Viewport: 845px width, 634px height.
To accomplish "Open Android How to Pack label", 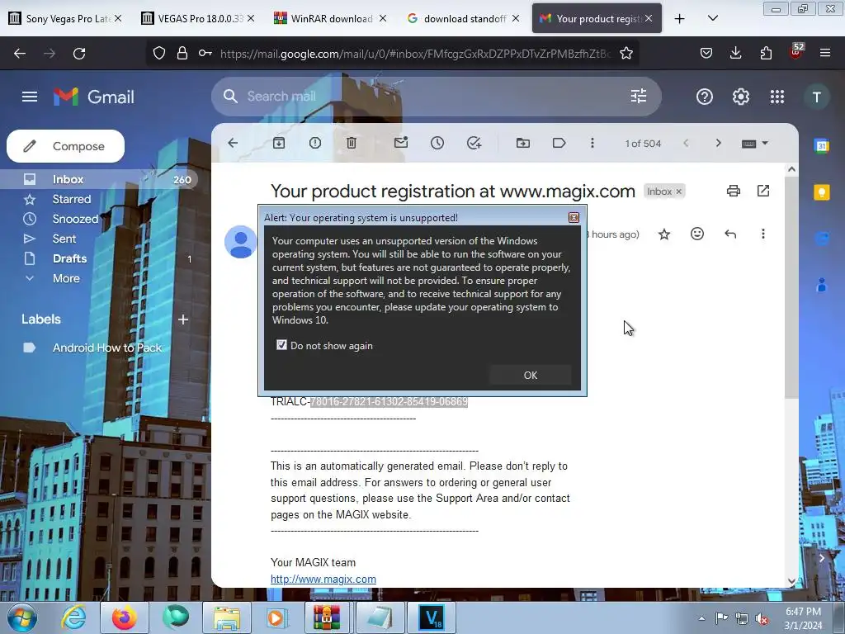I will click(x=106, y=348).
